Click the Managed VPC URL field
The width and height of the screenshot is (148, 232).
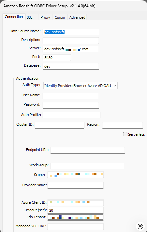[75, 226]
